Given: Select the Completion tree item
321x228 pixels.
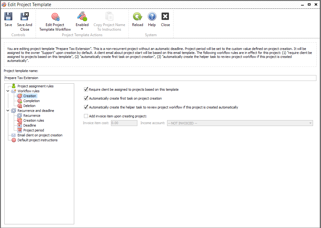Looking at the screenshot, I should click(x=32, y=101).
